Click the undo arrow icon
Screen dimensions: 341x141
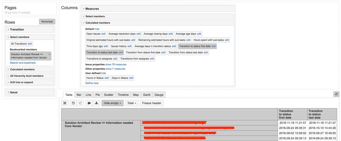click(73, 103)
